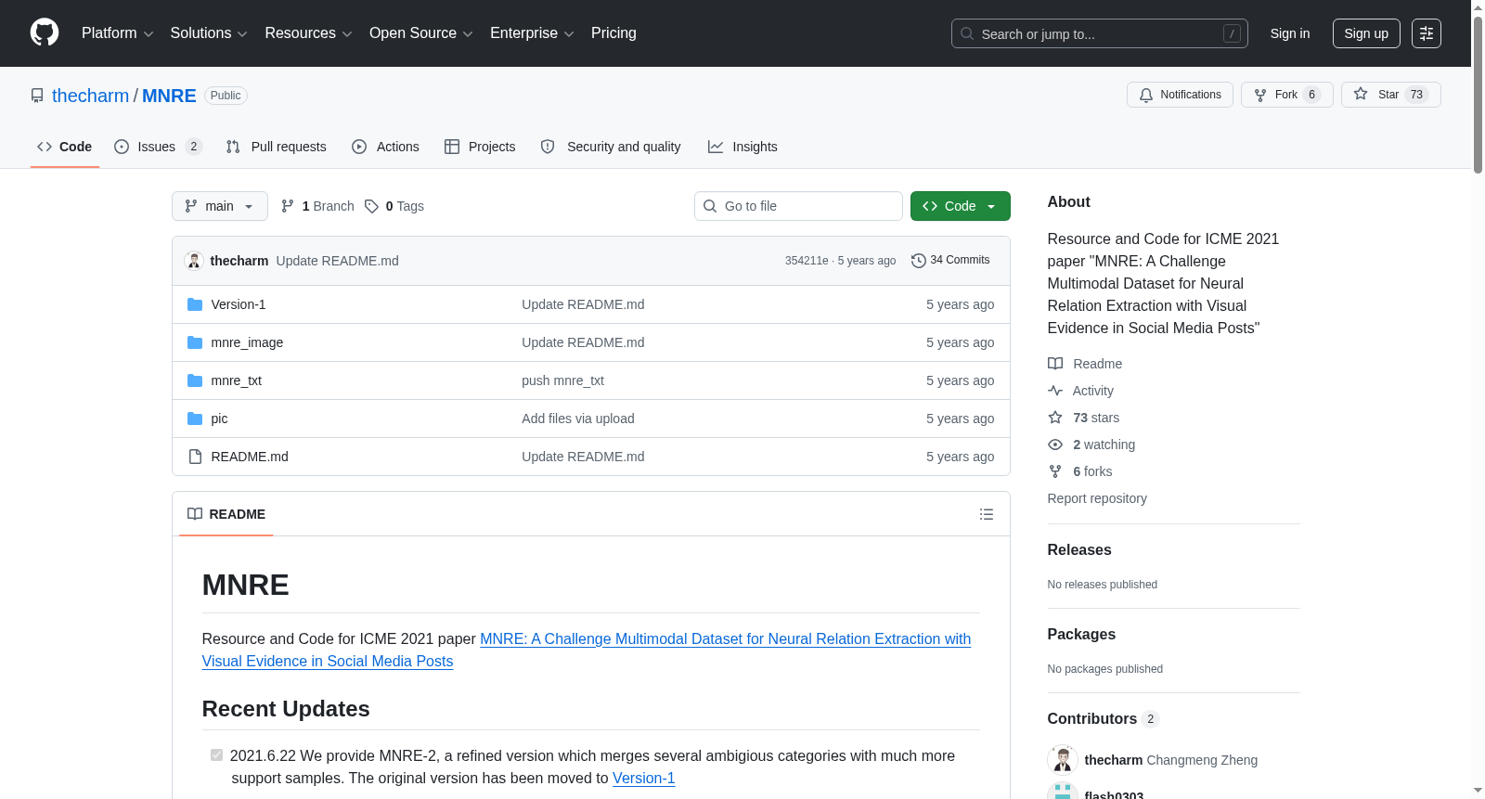Open the Version-1 folder link
Image resolution: width=1485 pixels, height=799 pixels.
pos(239,304)
